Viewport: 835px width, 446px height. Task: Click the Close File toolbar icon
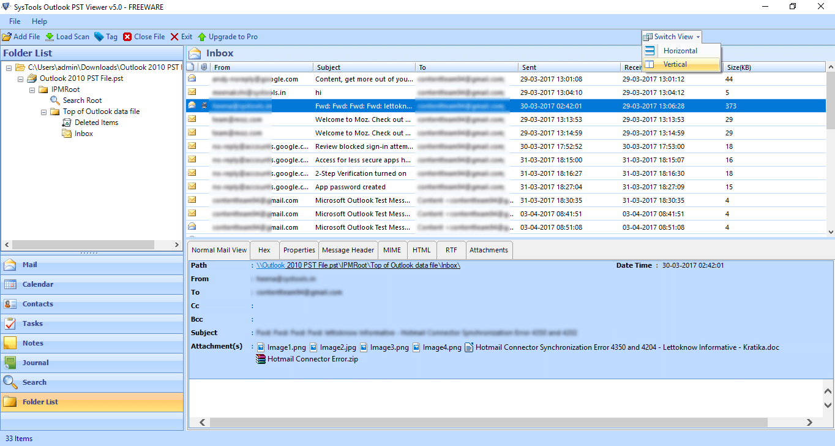tap(128, 36)
